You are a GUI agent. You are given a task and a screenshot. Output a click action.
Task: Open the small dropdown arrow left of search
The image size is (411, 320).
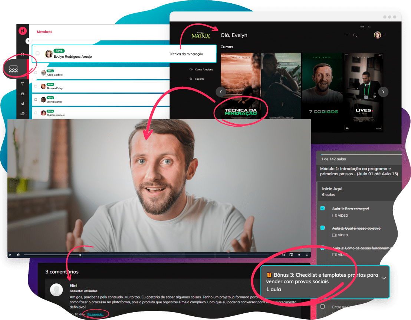coord(347,35)
